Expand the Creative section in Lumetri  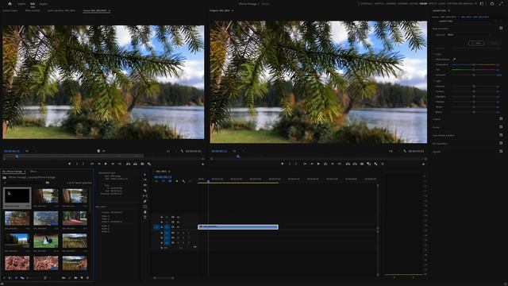pos(437,119)
